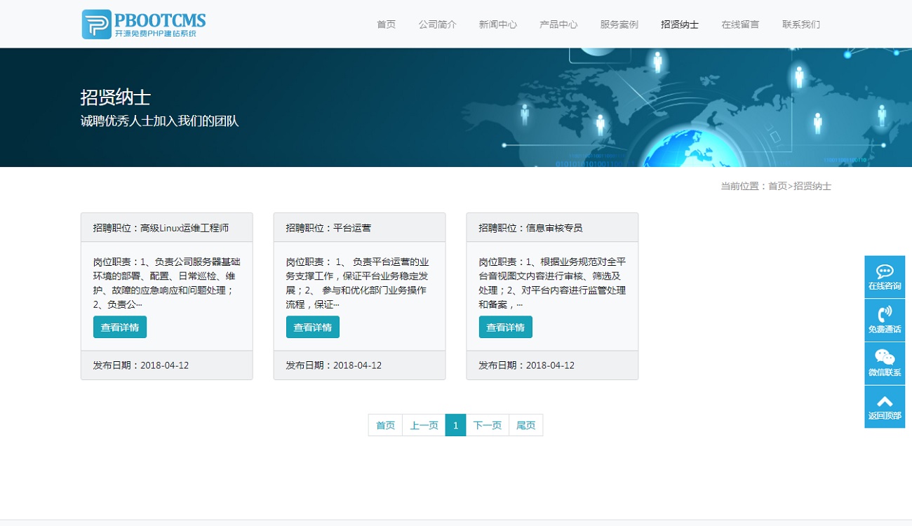The image size is (912, 526).
Task: Go to 上一页 in pagination
Action: tap(424, 425)
